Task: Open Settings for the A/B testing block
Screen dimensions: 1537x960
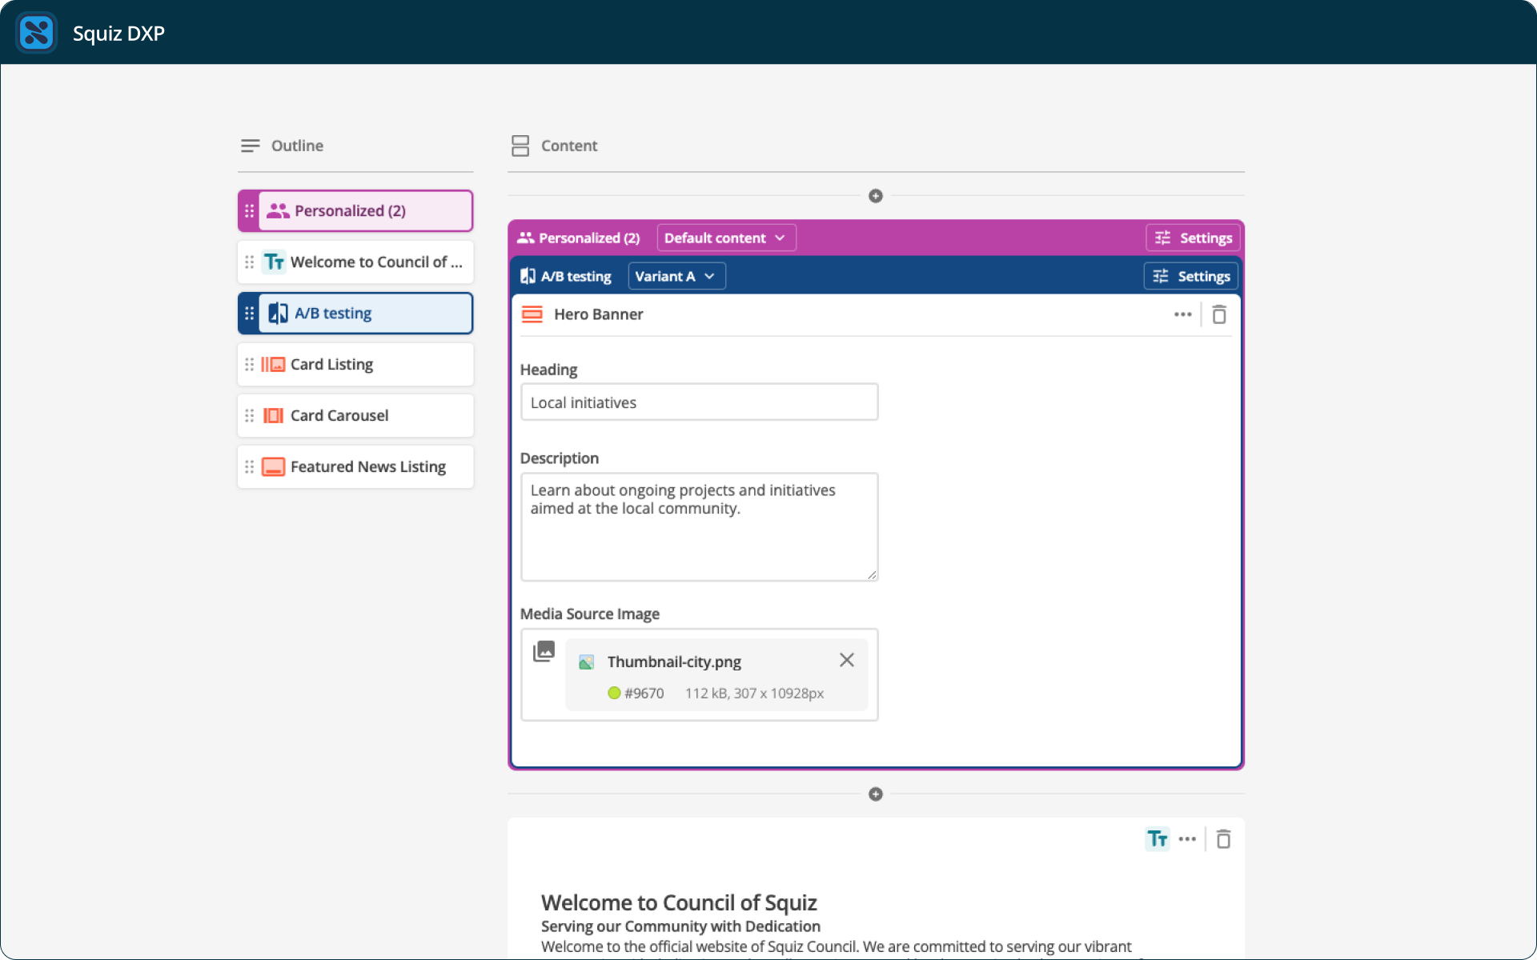Action: pyautogui.click(x=1191, y=276)
